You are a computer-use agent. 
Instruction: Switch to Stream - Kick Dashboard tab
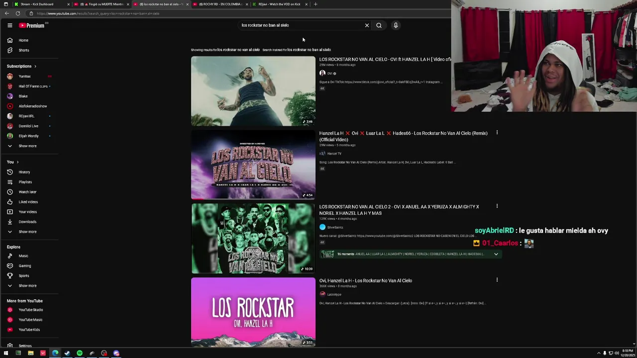(41, 4)
